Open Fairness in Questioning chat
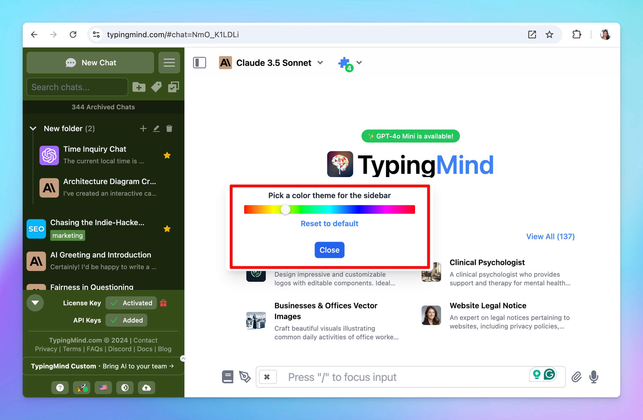 101,286
